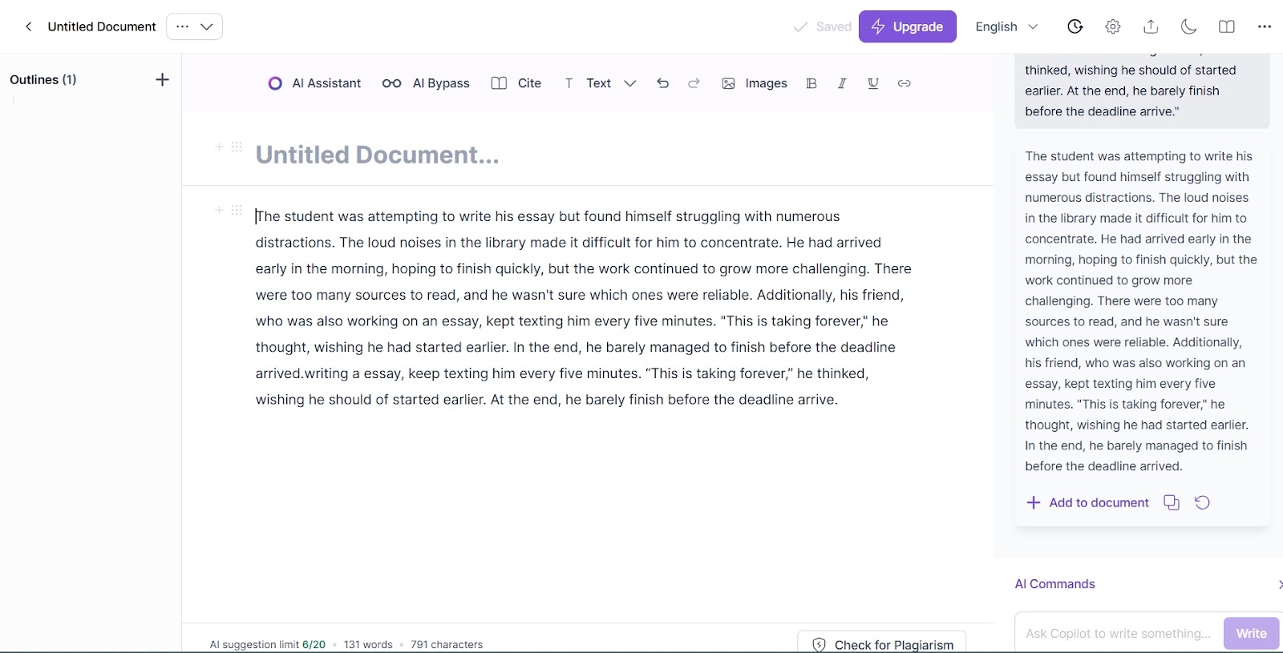This screenshot has width=1283, height=653.
Task: Regenerate the AI response with the refresh icon
Action: point(1202,502)
